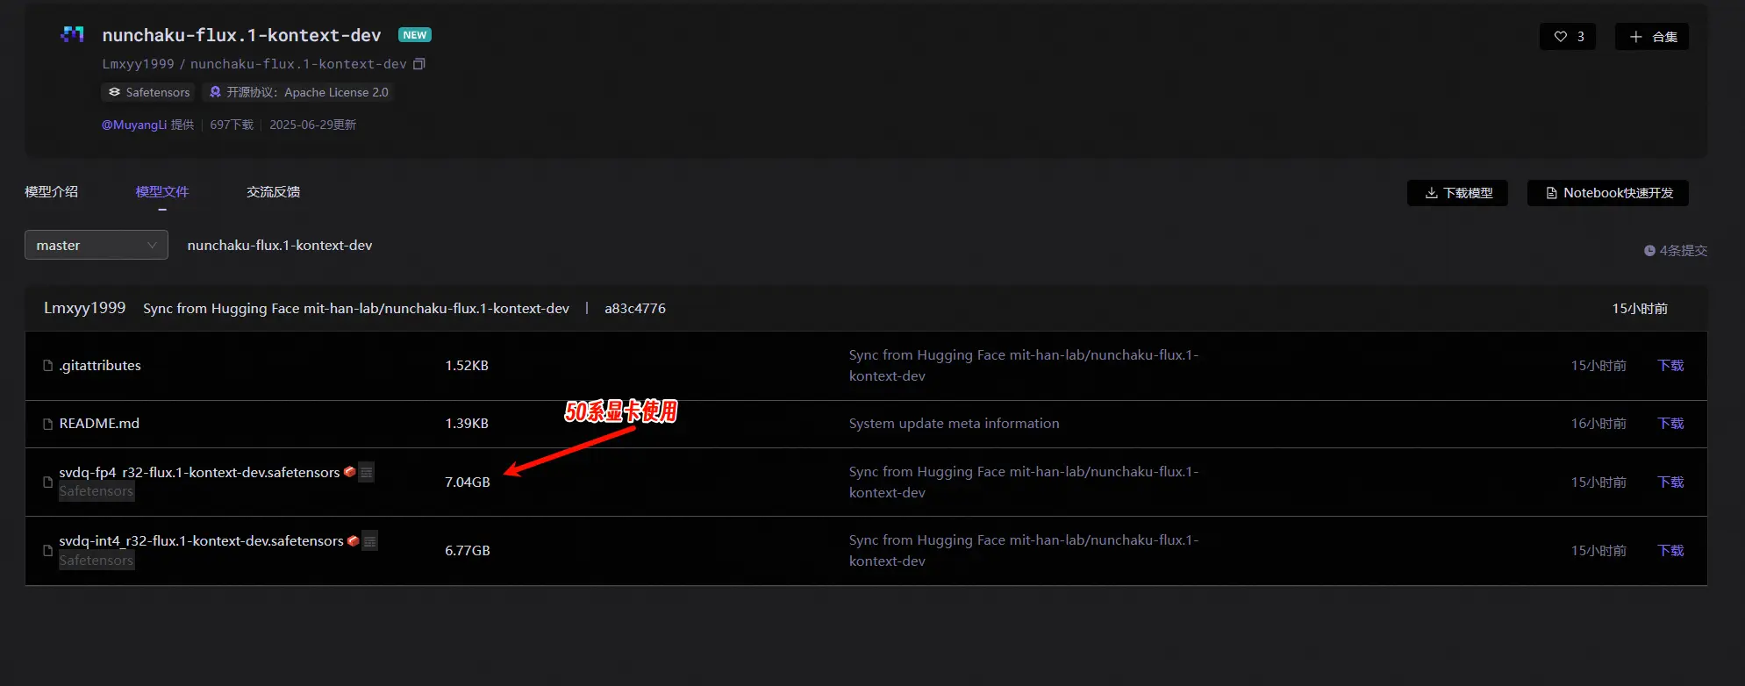Add model to a collection with 合集
This screenshot has height=686, width=1745.
1652,37
